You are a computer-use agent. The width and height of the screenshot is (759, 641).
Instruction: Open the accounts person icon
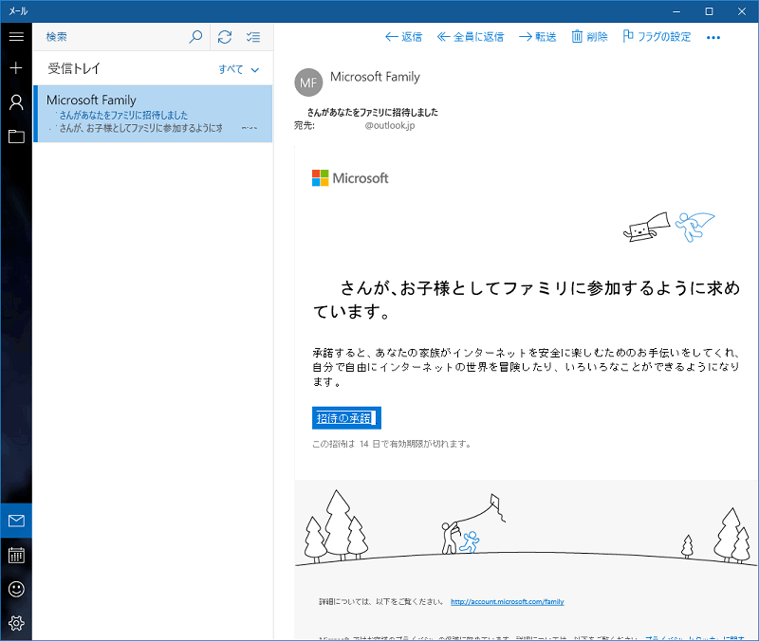coord(16,102)
